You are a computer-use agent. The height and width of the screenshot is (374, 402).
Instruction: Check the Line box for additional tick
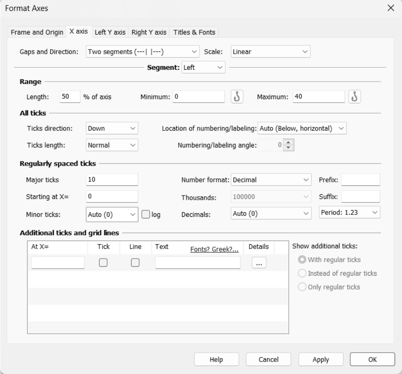coord(135,263)
